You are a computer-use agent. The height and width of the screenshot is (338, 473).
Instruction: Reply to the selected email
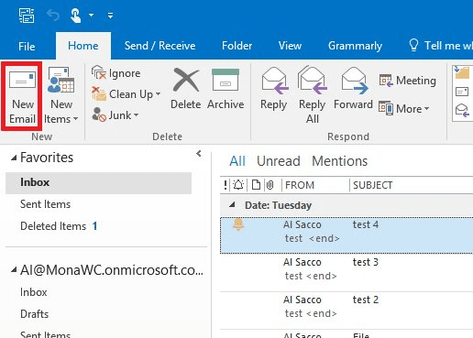pos(274,89)
